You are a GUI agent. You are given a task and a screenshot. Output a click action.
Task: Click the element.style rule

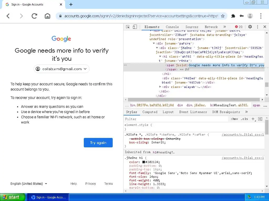tap(138, 125)
